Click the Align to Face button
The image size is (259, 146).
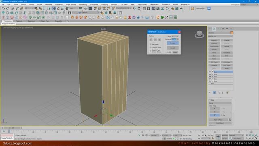point(219,120)
